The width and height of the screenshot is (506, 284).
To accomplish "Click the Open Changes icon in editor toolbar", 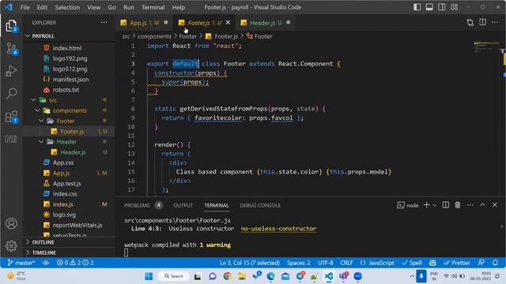I will 470,22.
